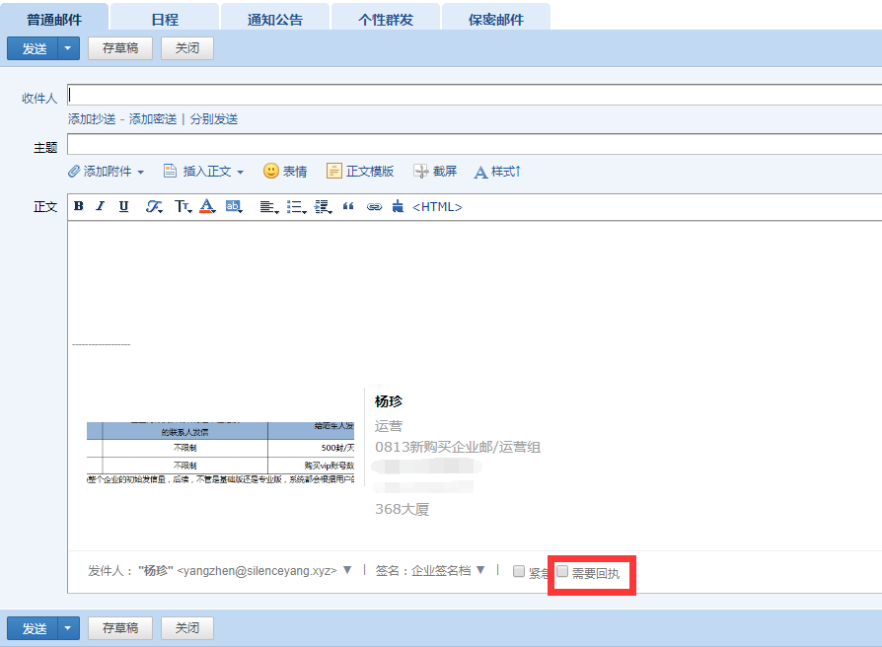Check the 紧急 urgent checkbox
The height and width of the screenshot is (647, 882).
pos(519,572)
